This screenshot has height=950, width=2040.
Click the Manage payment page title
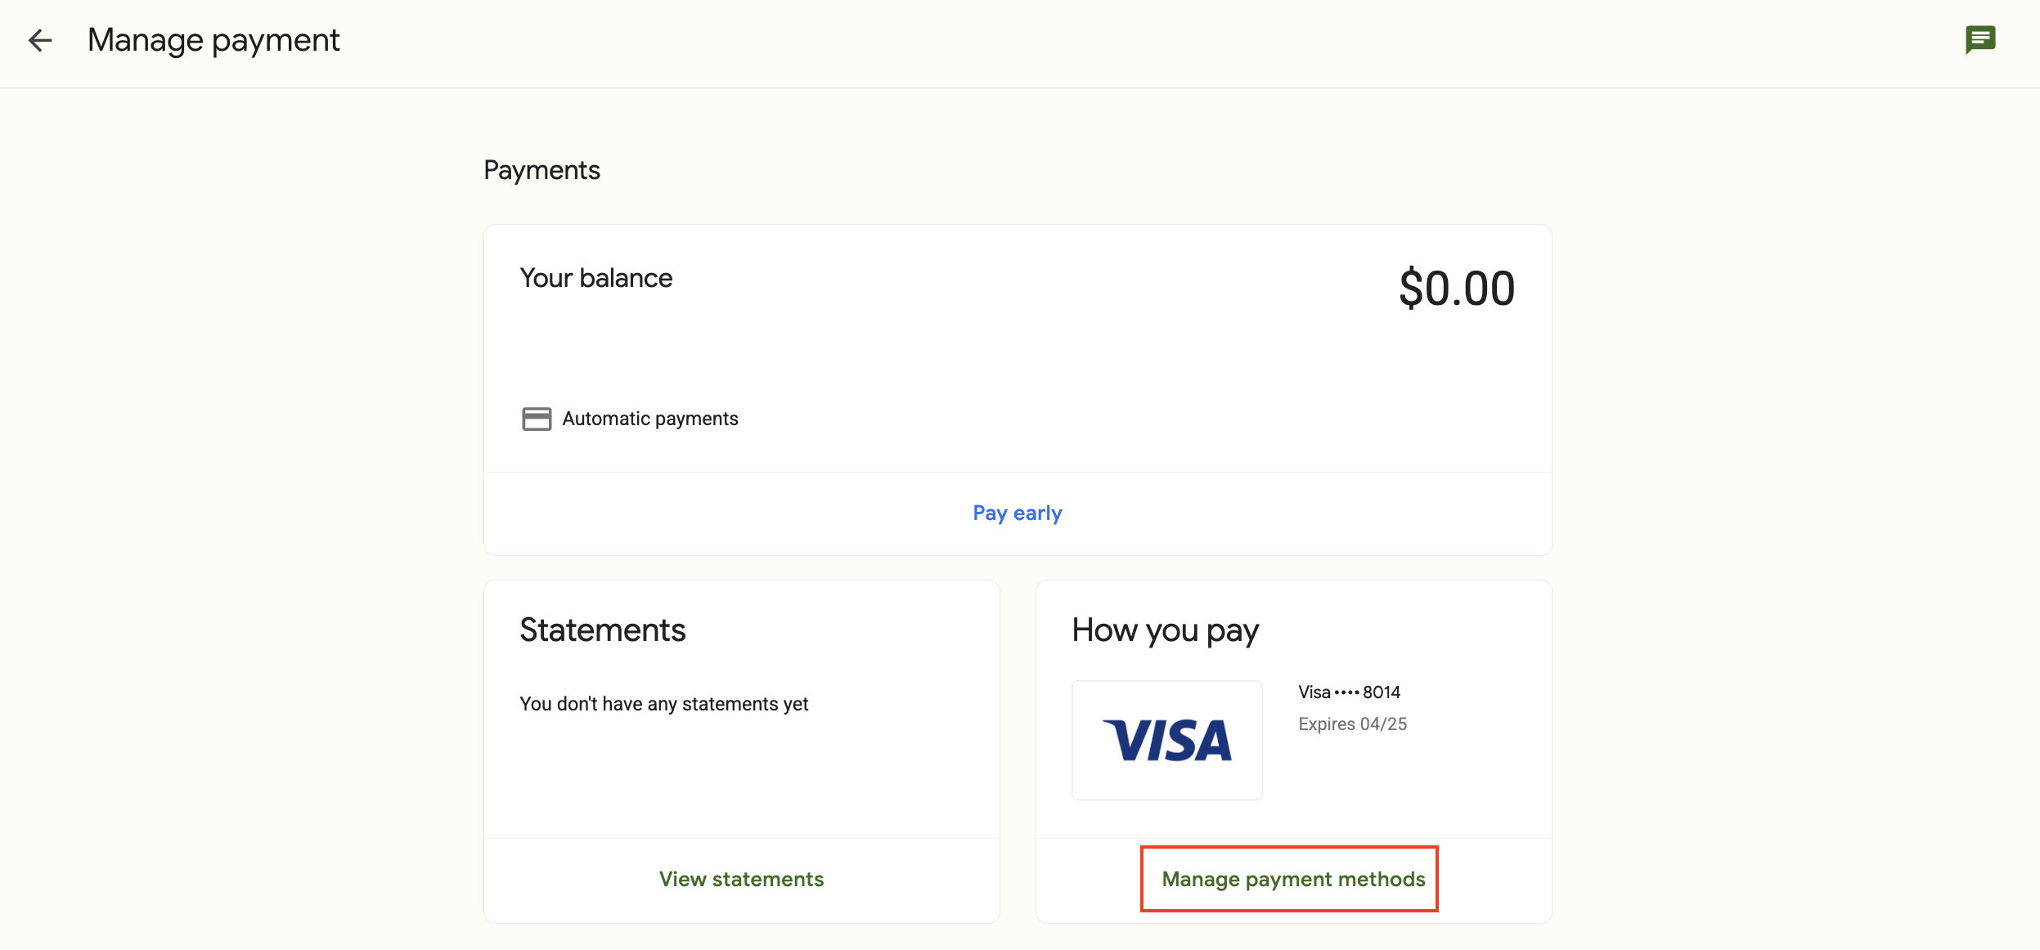pos(213,40)
